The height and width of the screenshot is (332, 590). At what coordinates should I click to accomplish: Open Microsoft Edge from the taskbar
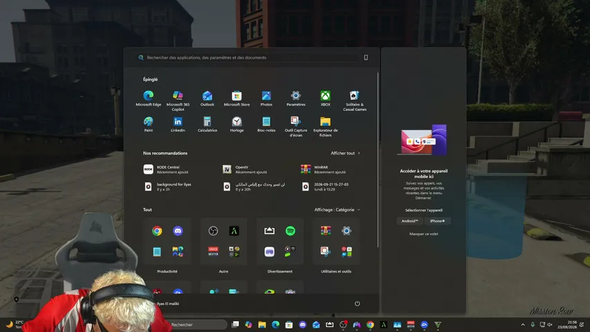coord(275,324)
